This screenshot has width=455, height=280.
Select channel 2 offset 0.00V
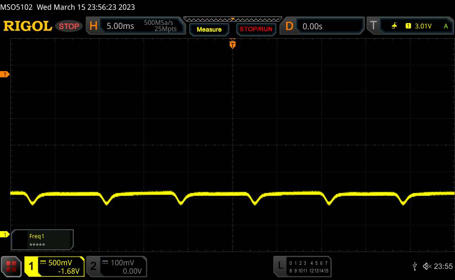132,271
